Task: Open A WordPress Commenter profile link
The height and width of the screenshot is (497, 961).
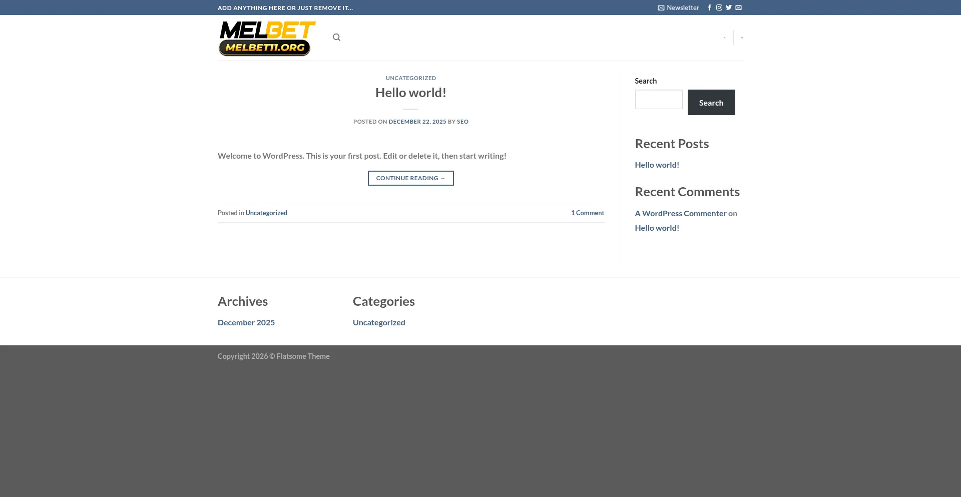Action: [680, 213]
